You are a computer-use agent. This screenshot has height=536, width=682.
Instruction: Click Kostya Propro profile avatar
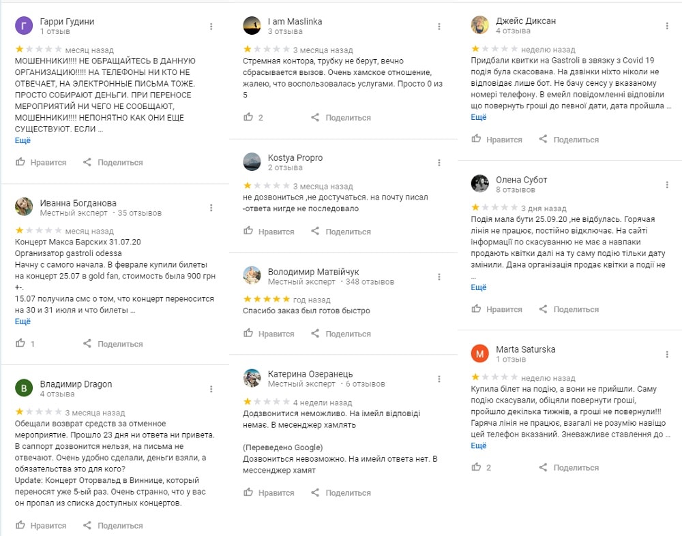coord(252,162)
